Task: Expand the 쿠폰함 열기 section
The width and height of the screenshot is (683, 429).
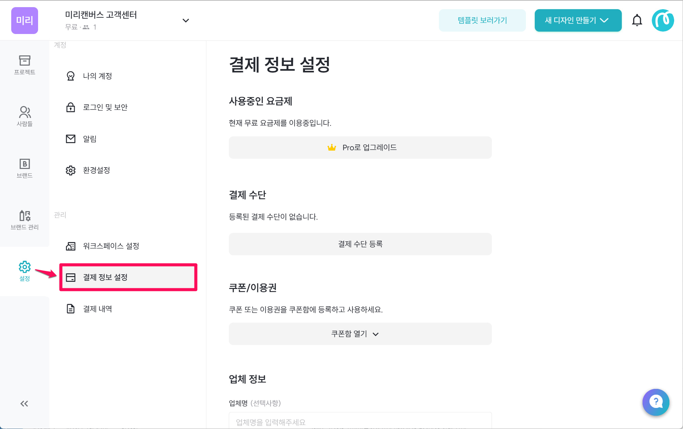Action: tap(360, 334)
